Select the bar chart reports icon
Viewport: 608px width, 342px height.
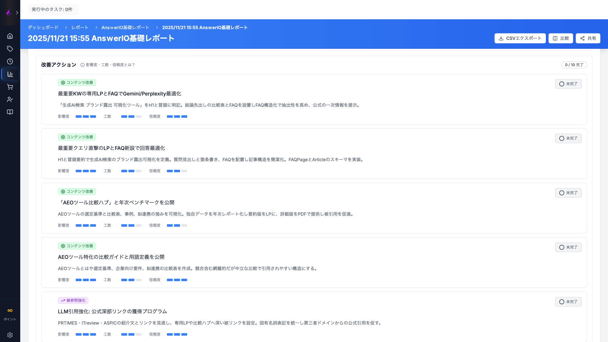10,74
